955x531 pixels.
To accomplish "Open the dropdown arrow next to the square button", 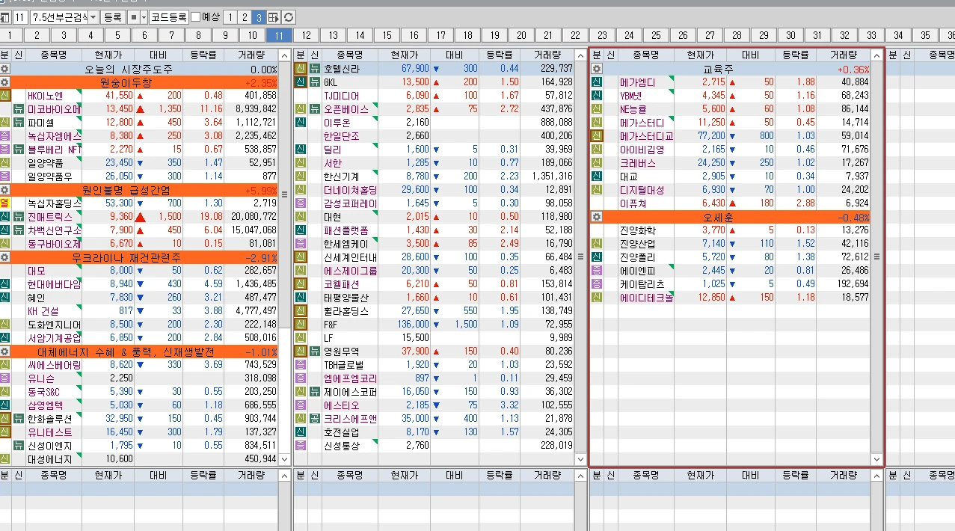I will 144,16.
